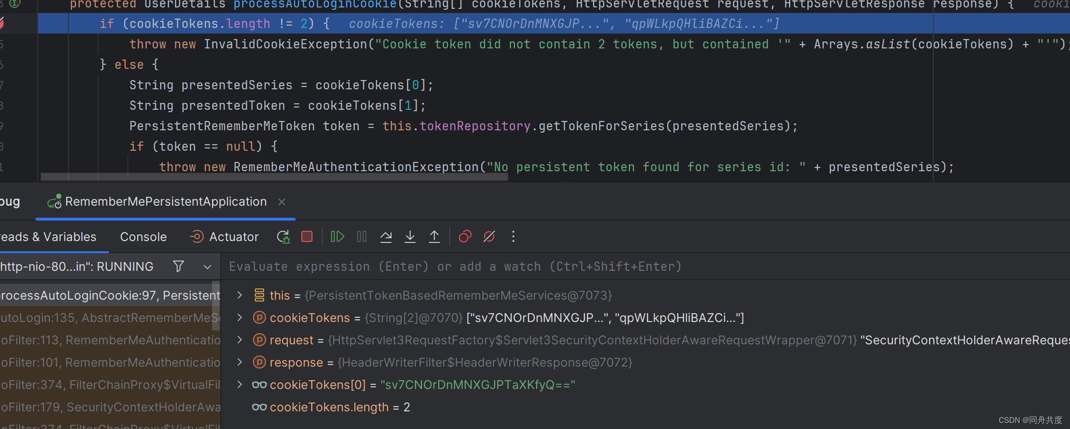
Task: Click the editor horizontal scrollbar
Action: tap(274, 177)
